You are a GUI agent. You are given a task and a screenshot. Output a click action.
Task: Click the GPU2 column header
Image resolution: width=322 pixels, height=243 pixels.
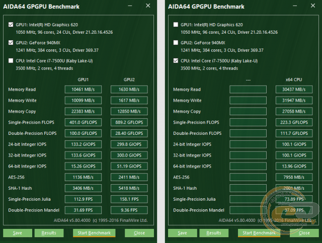tap(129, 79)
